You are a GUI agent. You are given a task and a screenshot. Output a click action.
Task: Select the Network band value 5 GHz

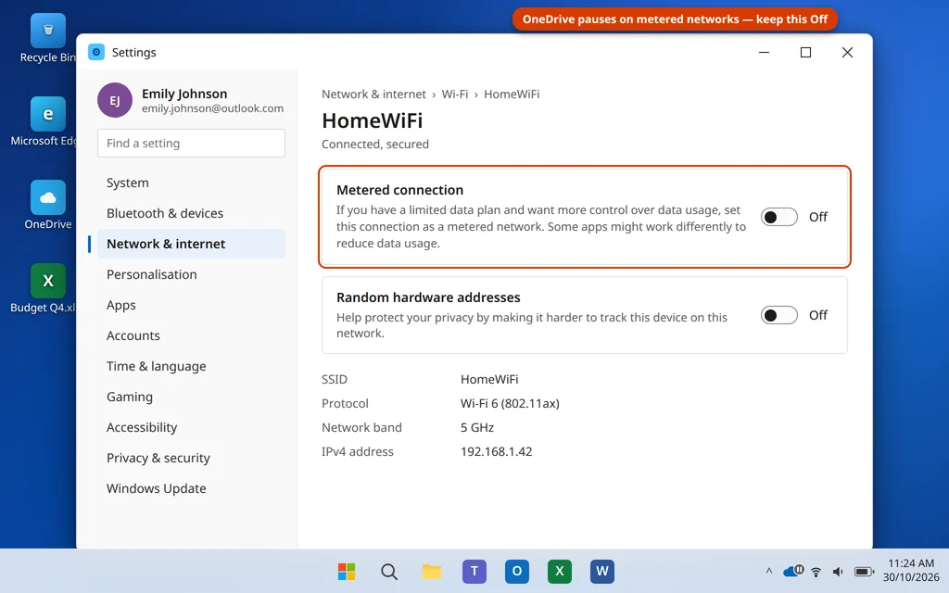coord(477,427)
